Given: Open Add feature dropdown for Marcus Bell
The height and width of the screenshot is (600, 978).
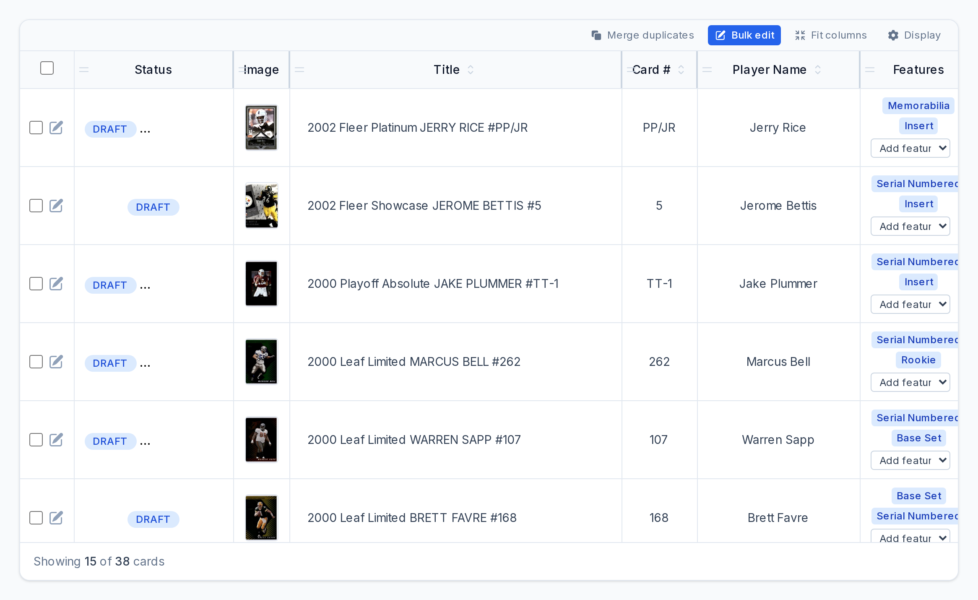Looking at the screenshot, I should (910, 382).
